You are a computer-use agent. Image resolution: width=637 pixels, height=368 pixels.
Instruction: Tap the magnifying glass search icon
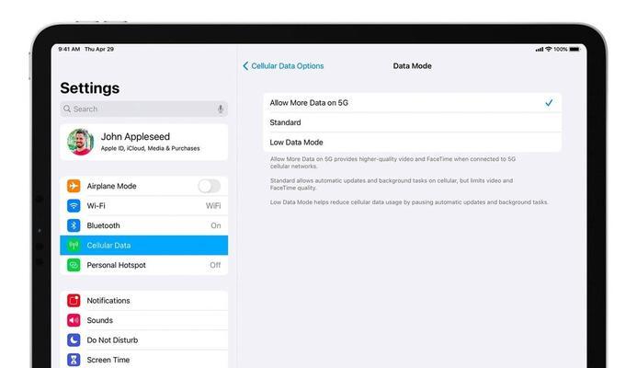tap(67, 109)
